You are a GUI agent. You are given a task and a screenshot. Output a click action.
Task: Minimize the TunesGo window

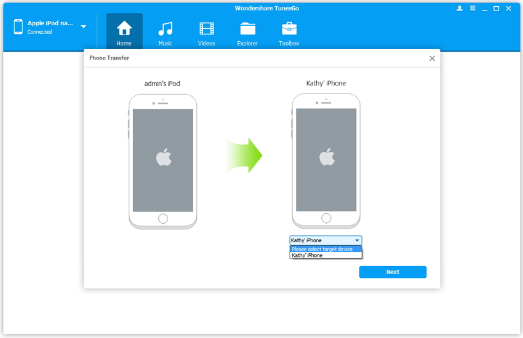(485, 9)
